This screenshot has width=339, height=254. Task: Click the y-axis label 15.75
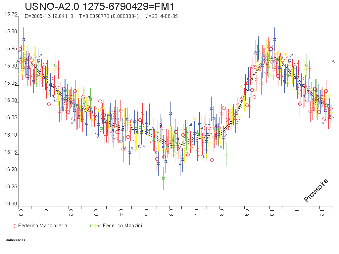tap(11, 14)
